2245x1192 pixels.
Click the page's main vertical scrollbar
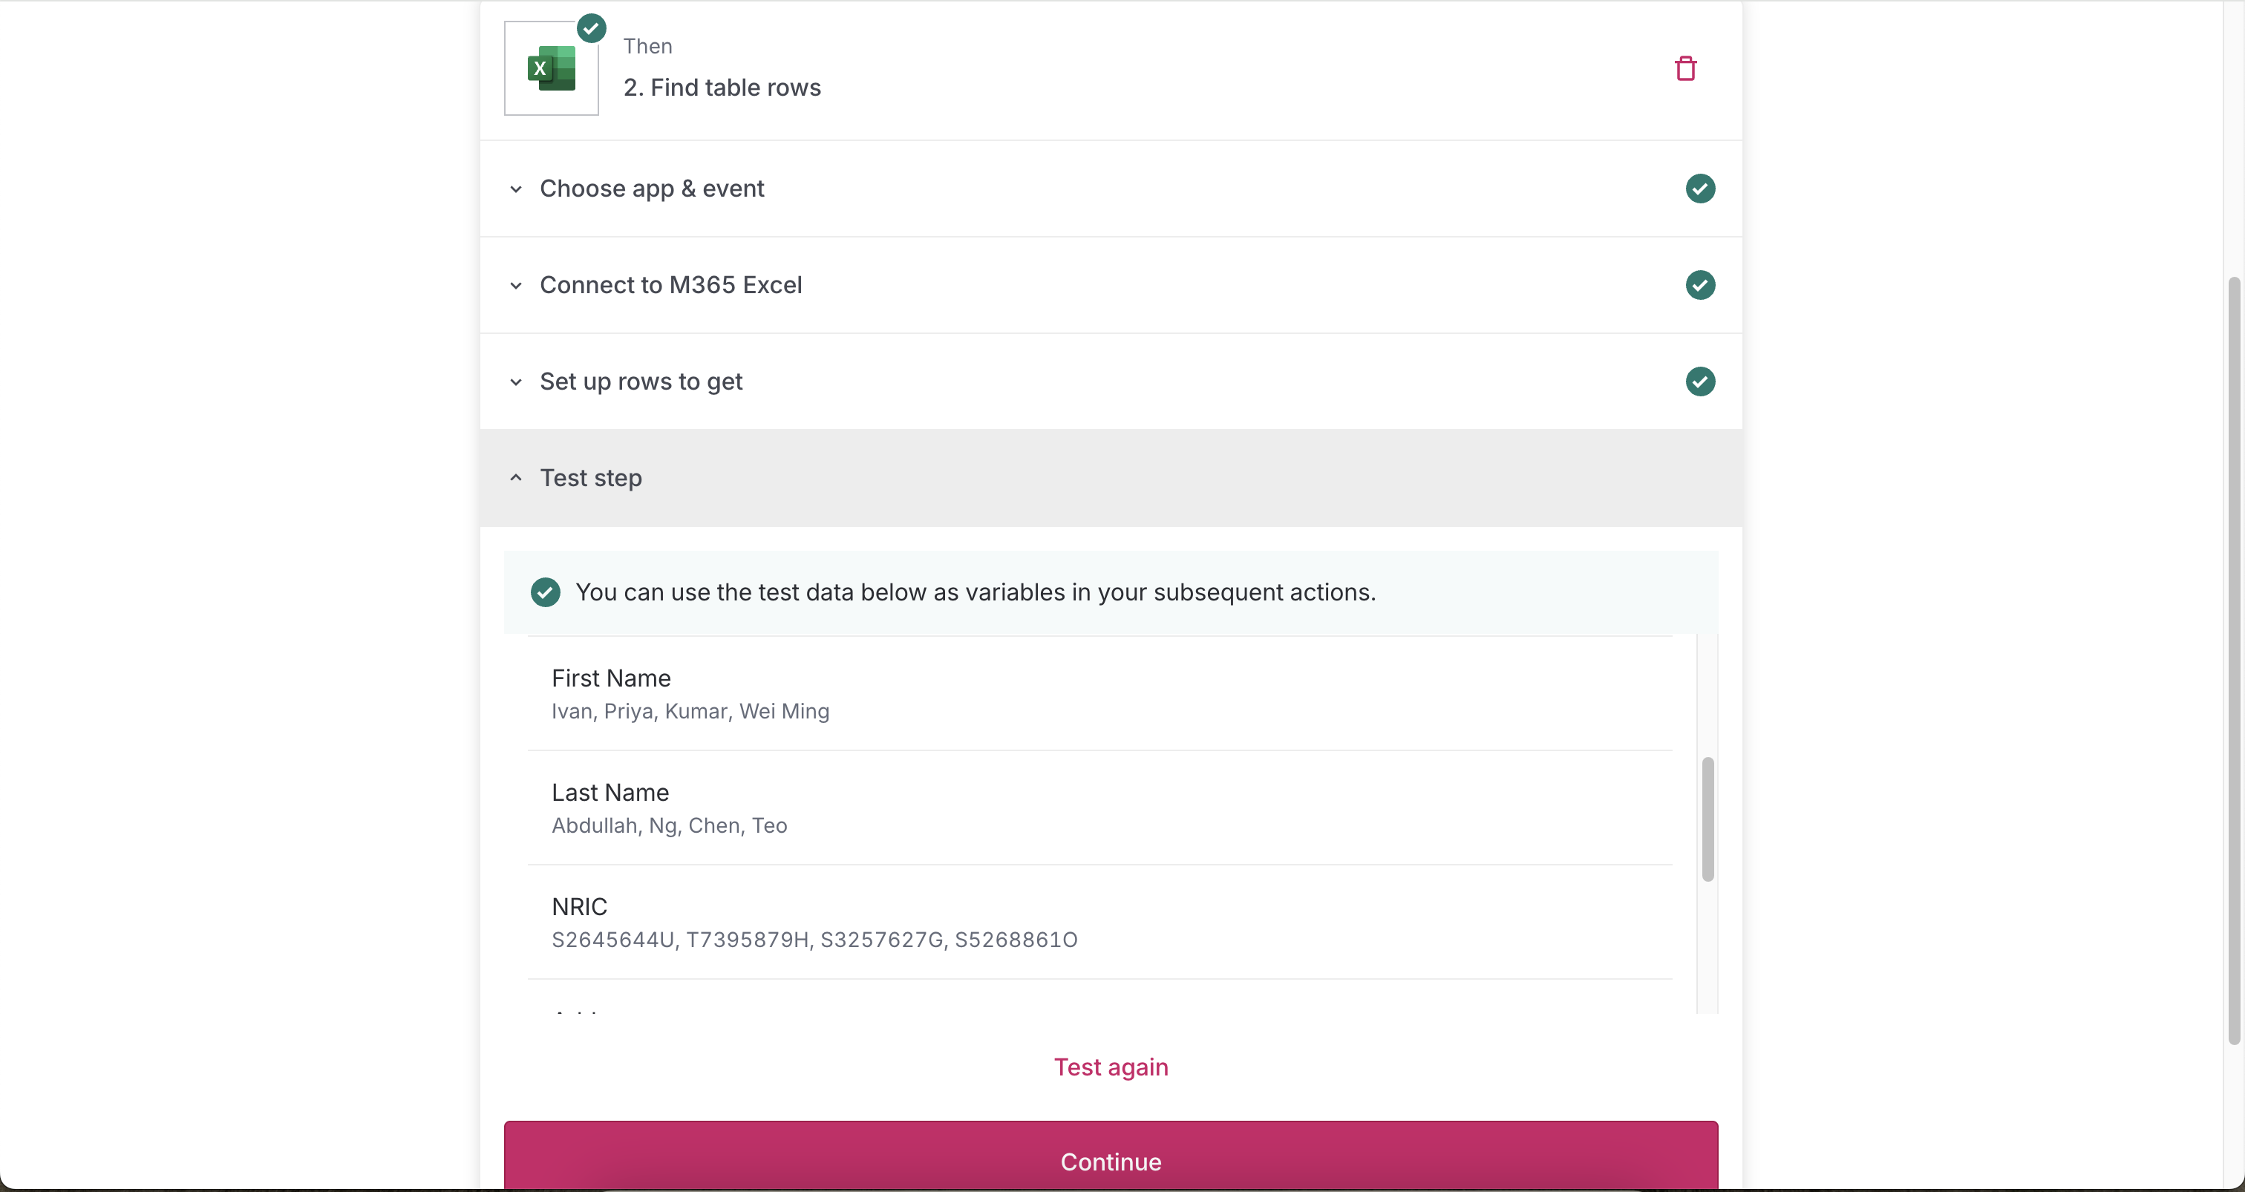2233,661
